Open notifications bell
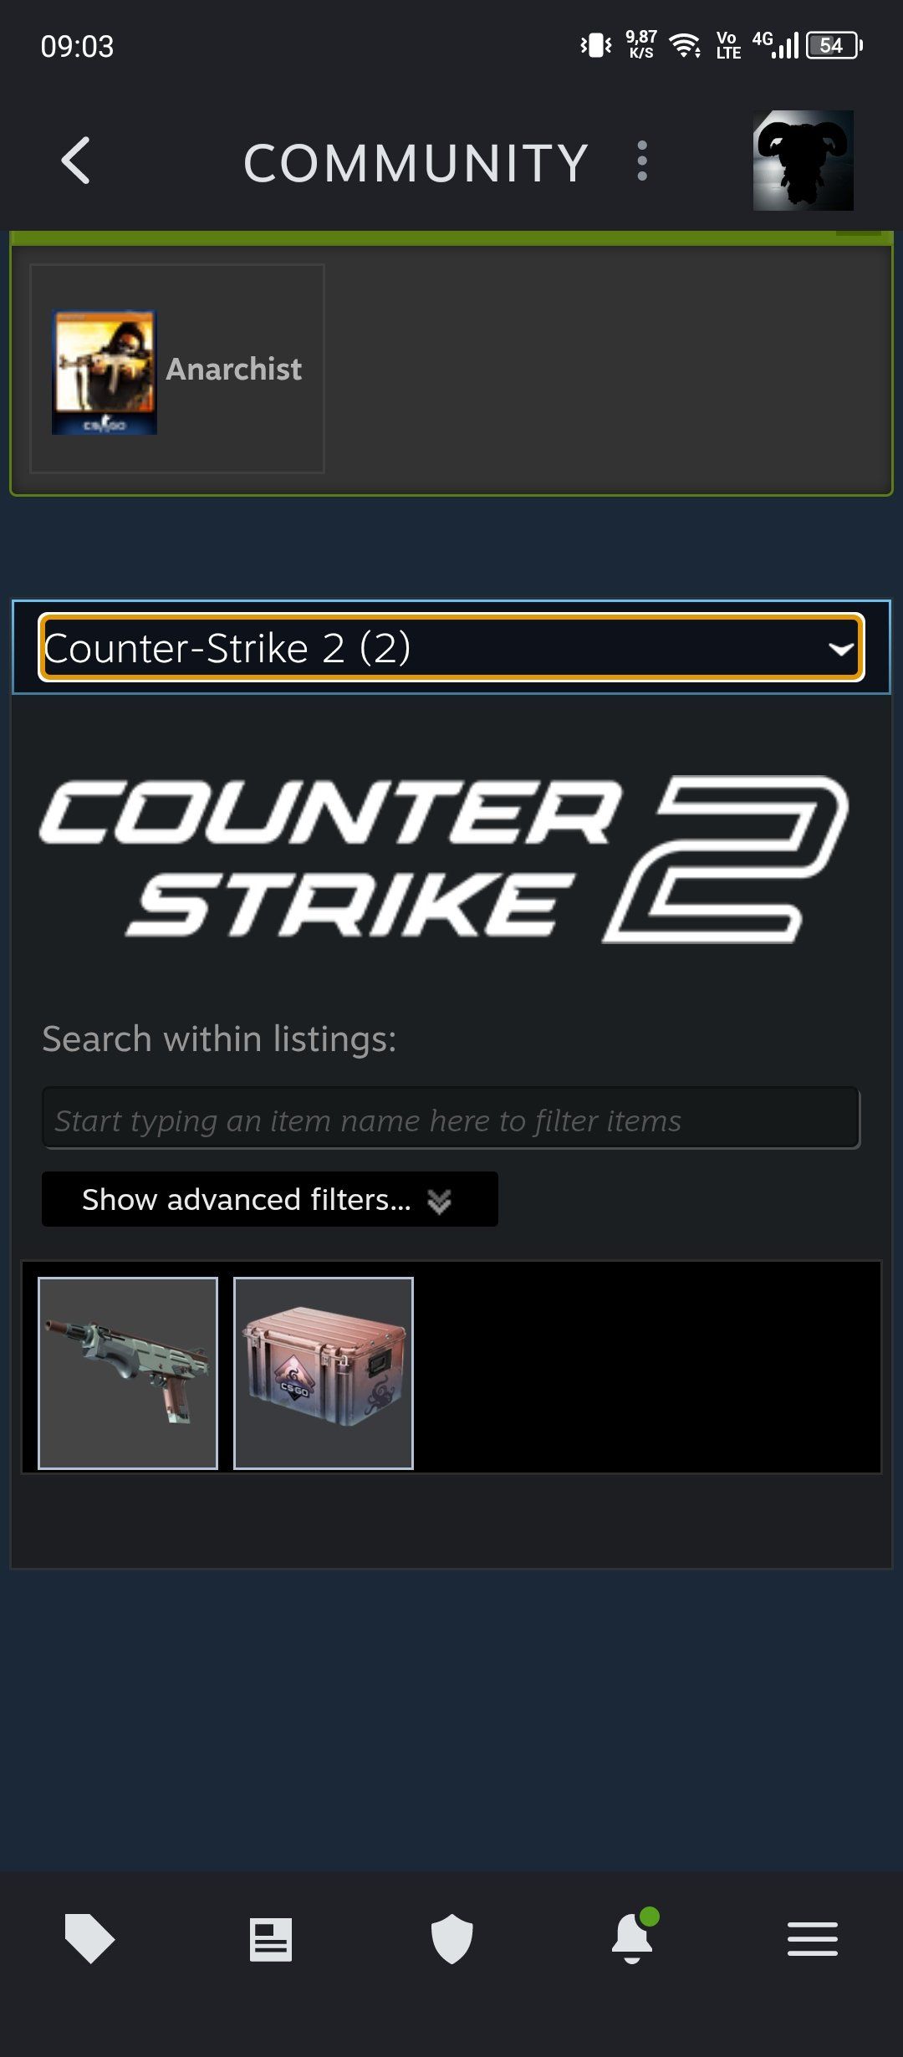903x2057 pixels. click(633, 1937)
